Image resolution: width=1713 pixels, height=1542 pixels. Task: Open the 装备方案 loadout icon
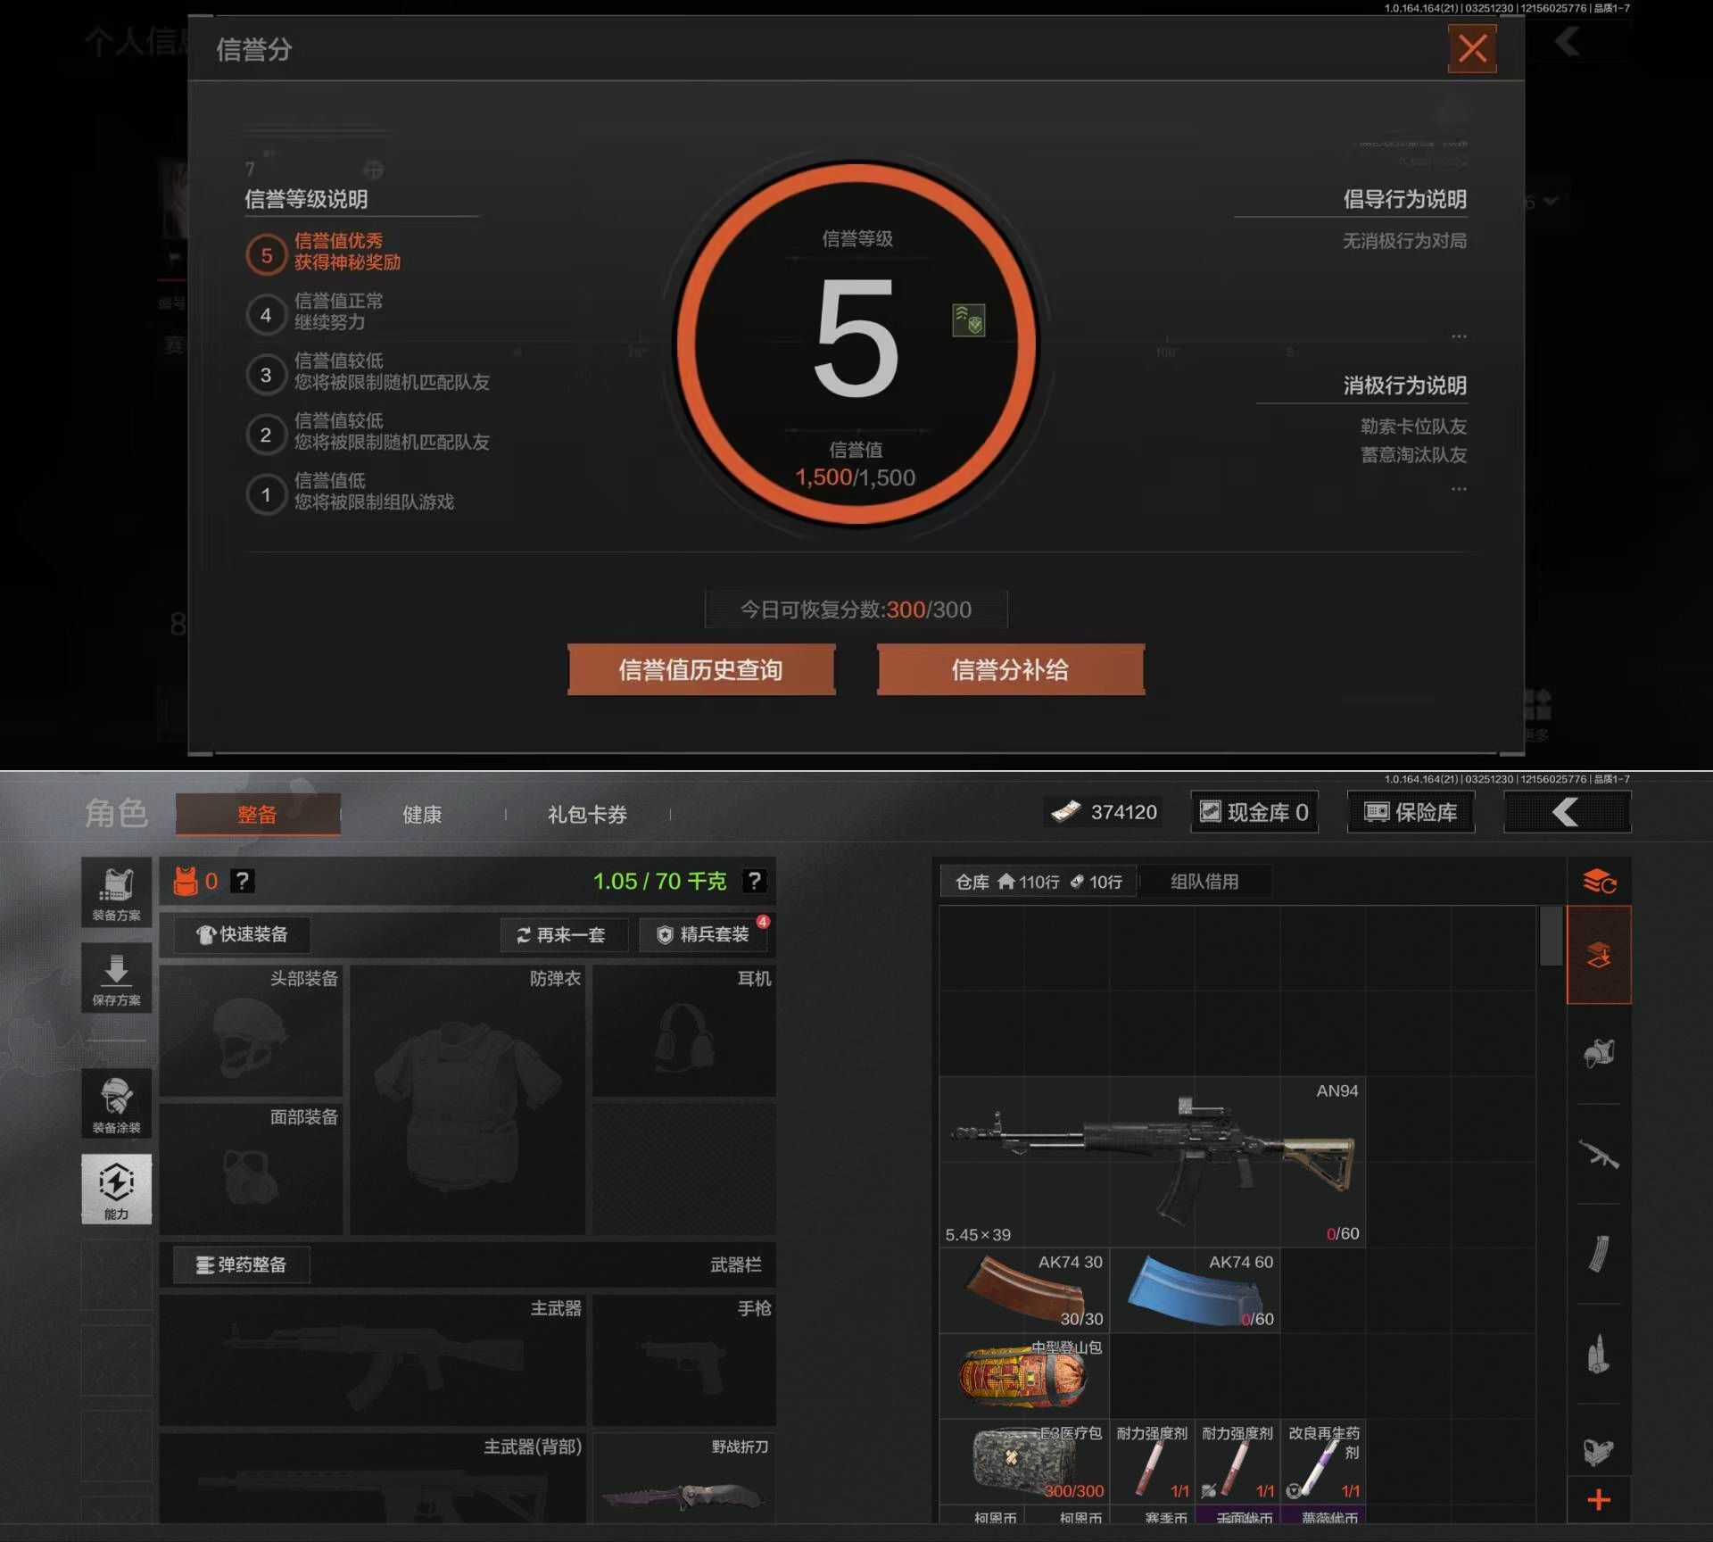click(x=116, y=892)
